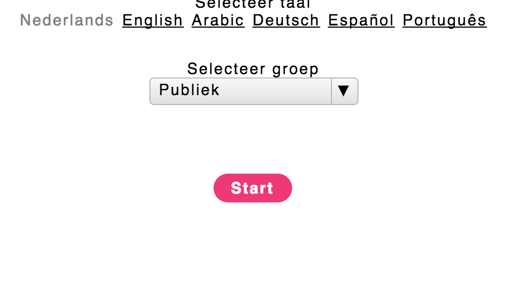Viewport: 530px width, 292px height.
Task: Switch language to English
Action: point(153,20)
